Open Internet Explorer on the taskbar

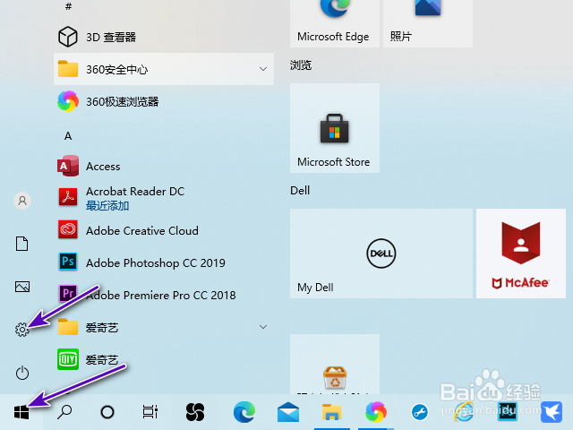[464, 412]
